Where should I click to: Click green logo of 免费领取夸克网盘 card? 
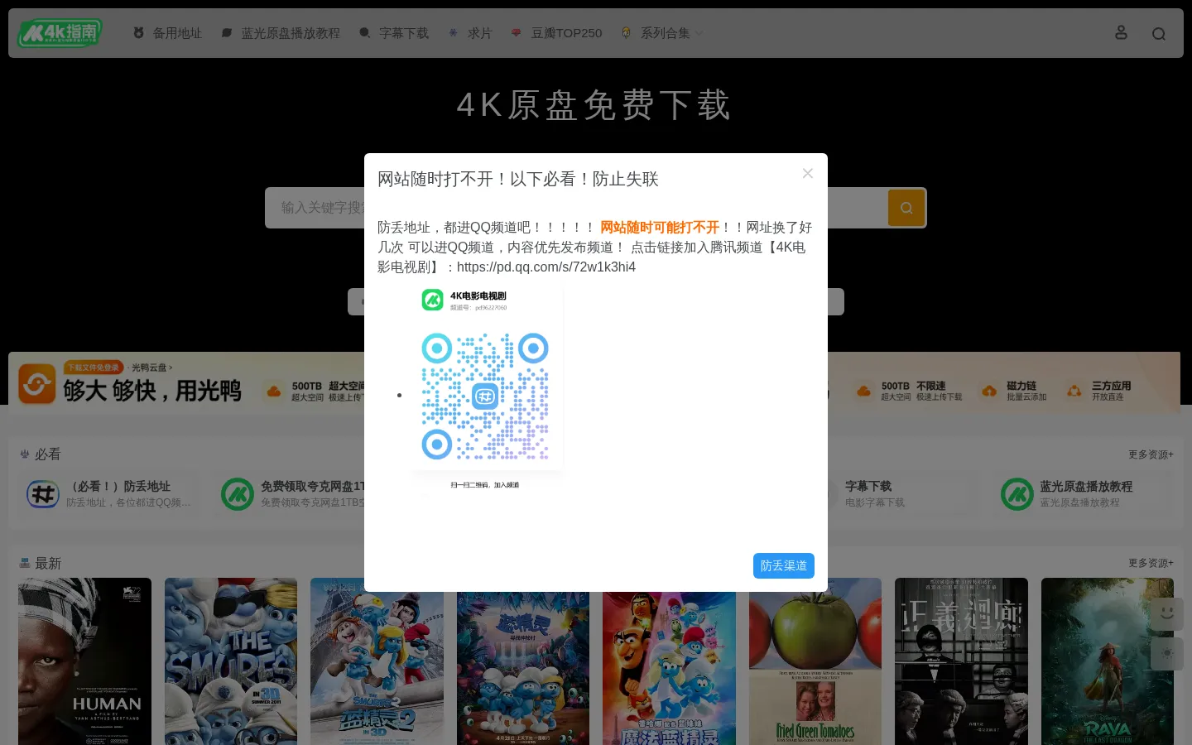238,494
